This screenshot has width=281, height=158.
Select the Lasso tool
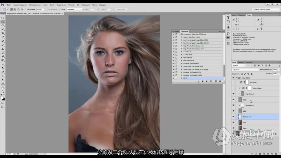[3, 25]
